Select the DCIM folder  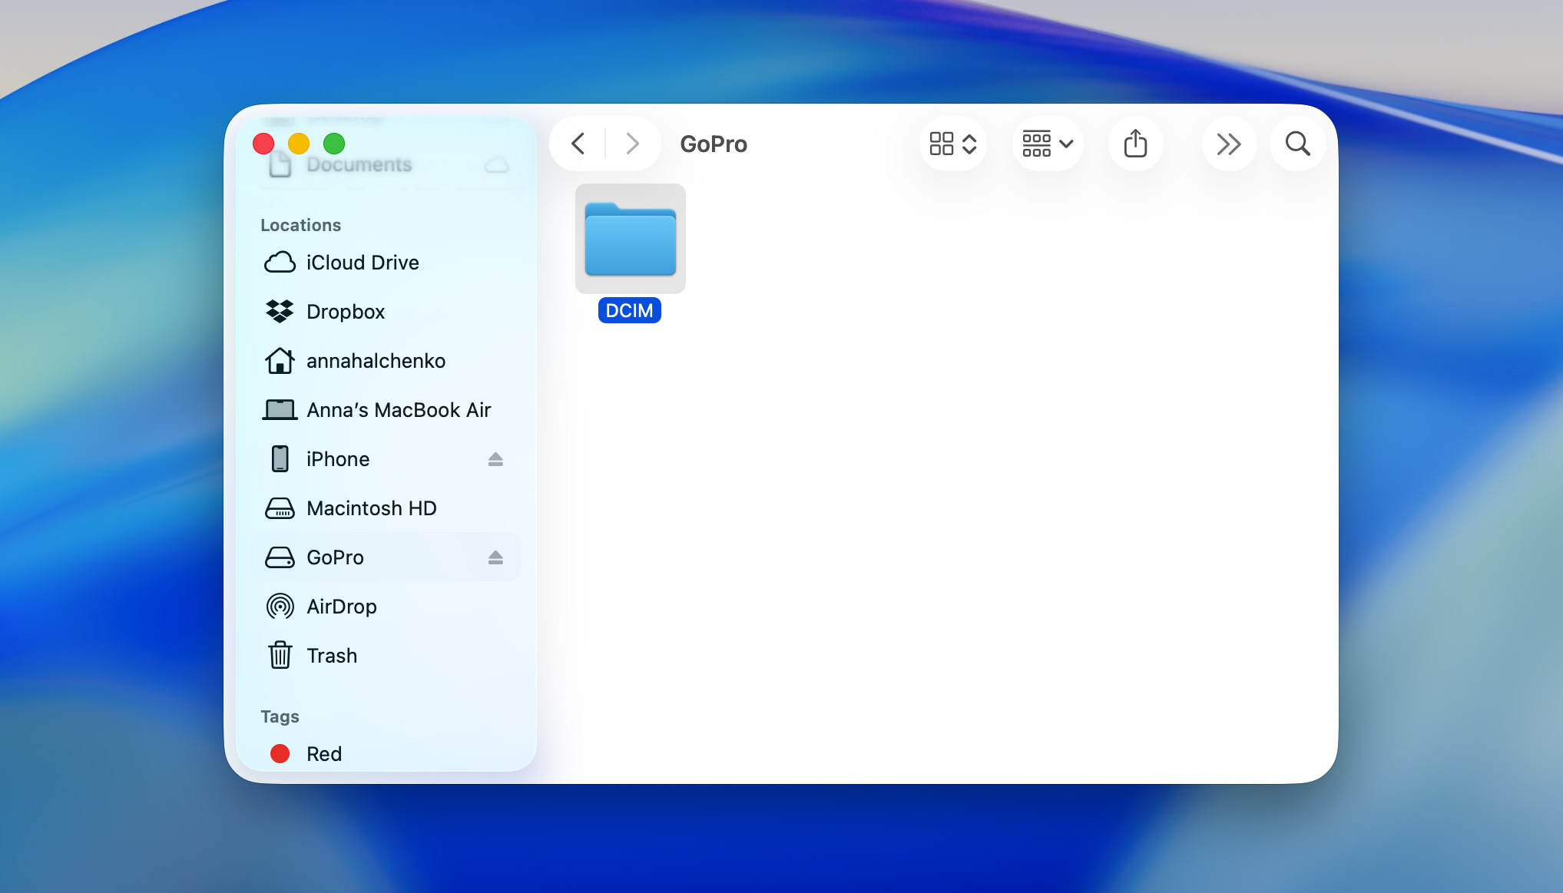[630, 240]
